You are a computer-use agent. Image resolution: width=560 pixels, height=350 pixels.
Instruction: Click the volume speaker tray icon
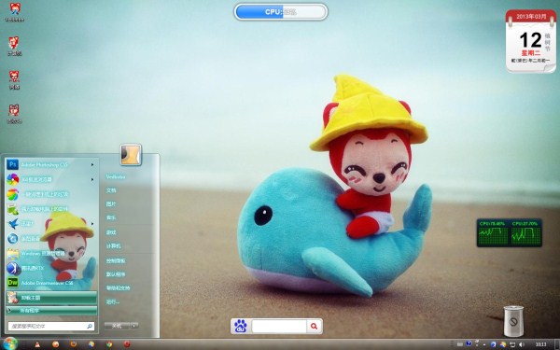coord(521,344)
